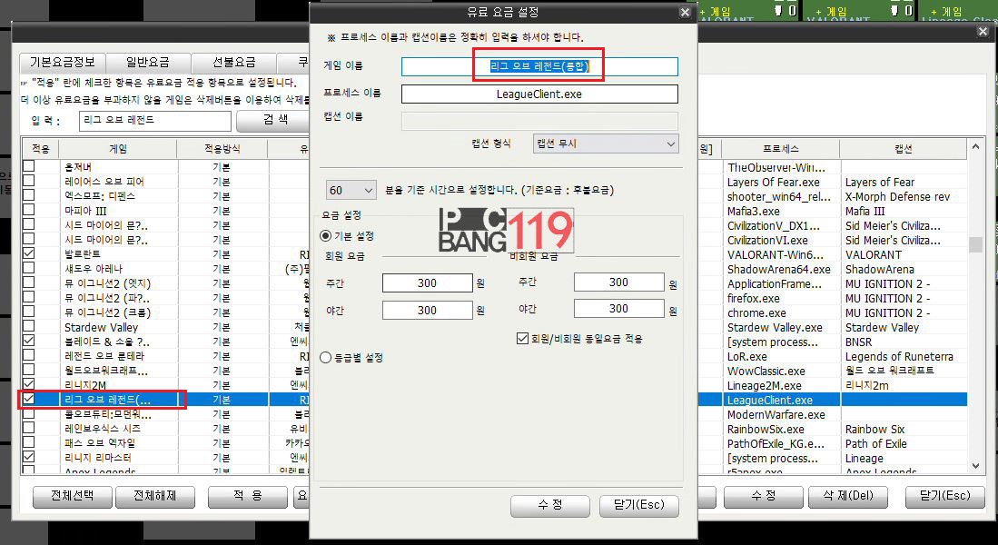Expand the 60 minute base time dropdown
This screenshot has width=998, height=545.
pyautogui.click(x=351, y=191)
